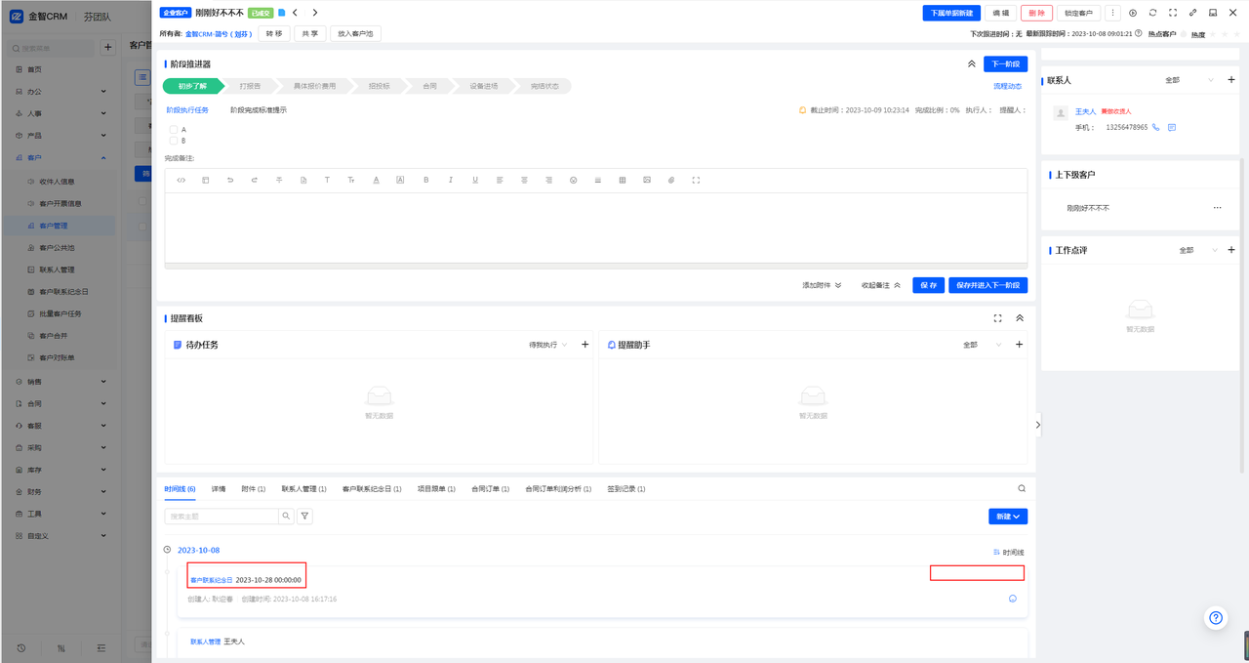Image resolution: width=1249 pixels, height=663 pixels.
Task: Collapse the 阶段推进器 panel with chevron
Action: click(971, 63)
